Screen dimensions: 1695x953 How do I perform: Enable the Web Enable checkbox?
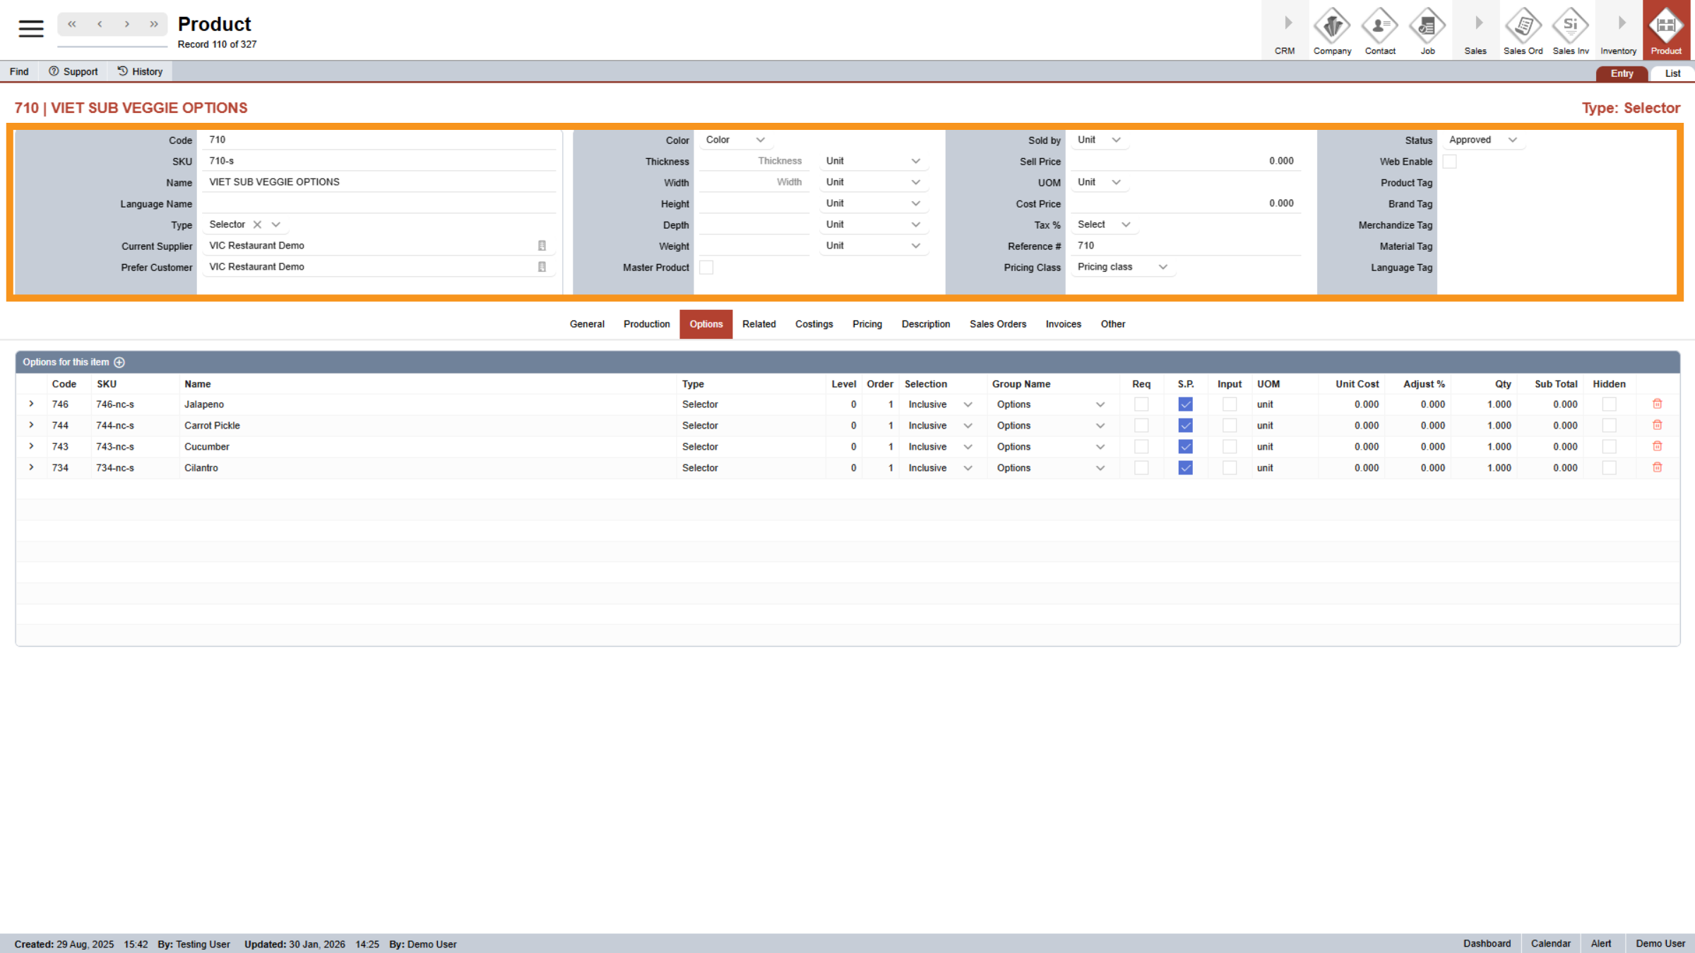pos(1450,161)
